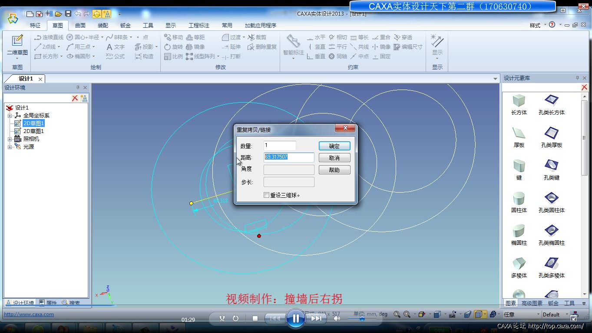
Task: Apply the 同轴 concentric constraint
Action: [x=337, y=57]
